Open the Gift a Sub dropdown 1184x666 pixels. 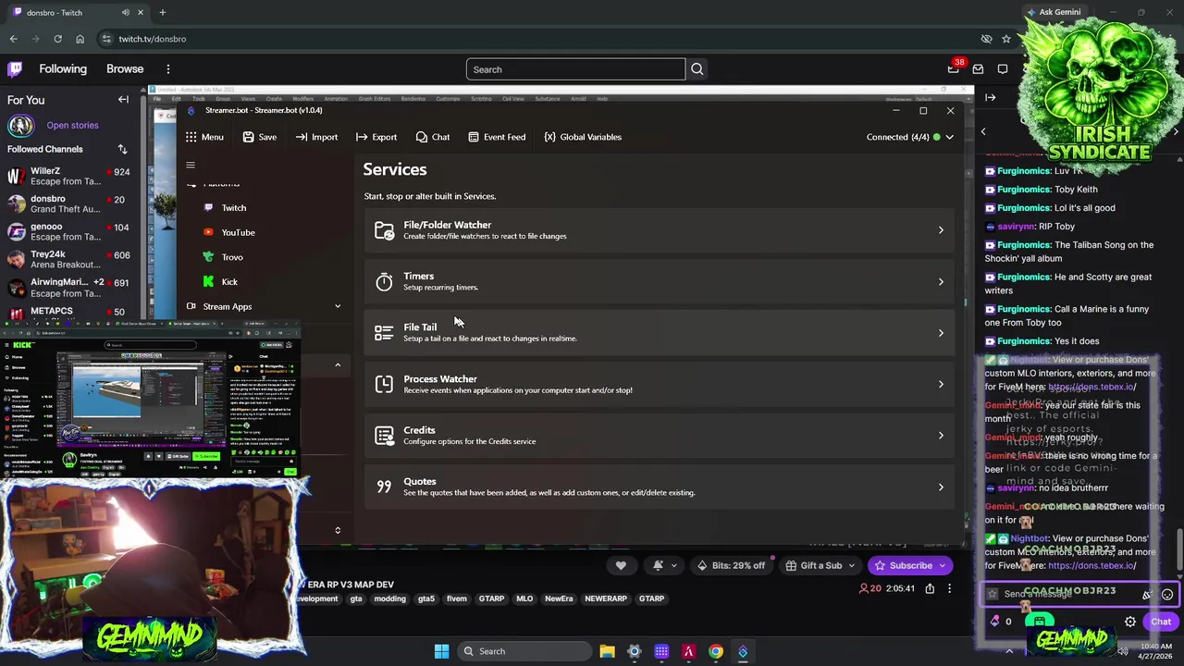tap(820, 565)
